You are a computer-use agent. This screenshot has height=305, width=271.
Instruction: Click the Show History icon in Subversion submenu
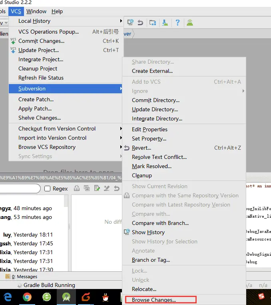click(x=127, y=232)
